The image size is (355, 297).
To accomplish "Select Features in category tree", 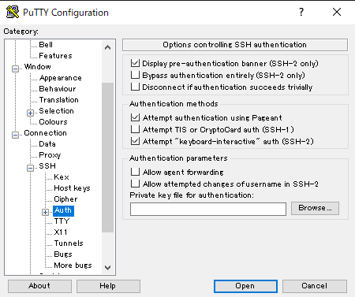I will (55, 56).
